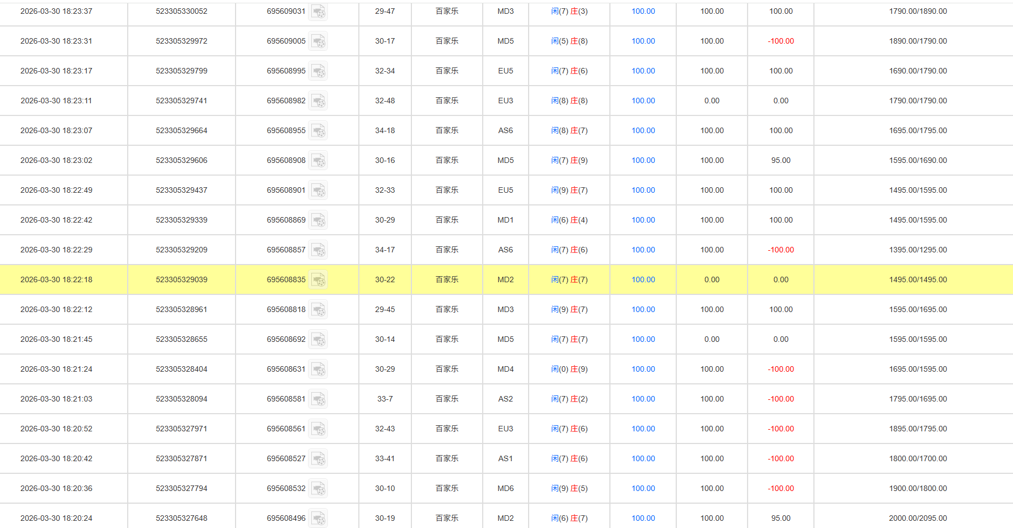Launch video replay for 695608692
Viewport: 1013px width, 528px height.
pos(318,340)
